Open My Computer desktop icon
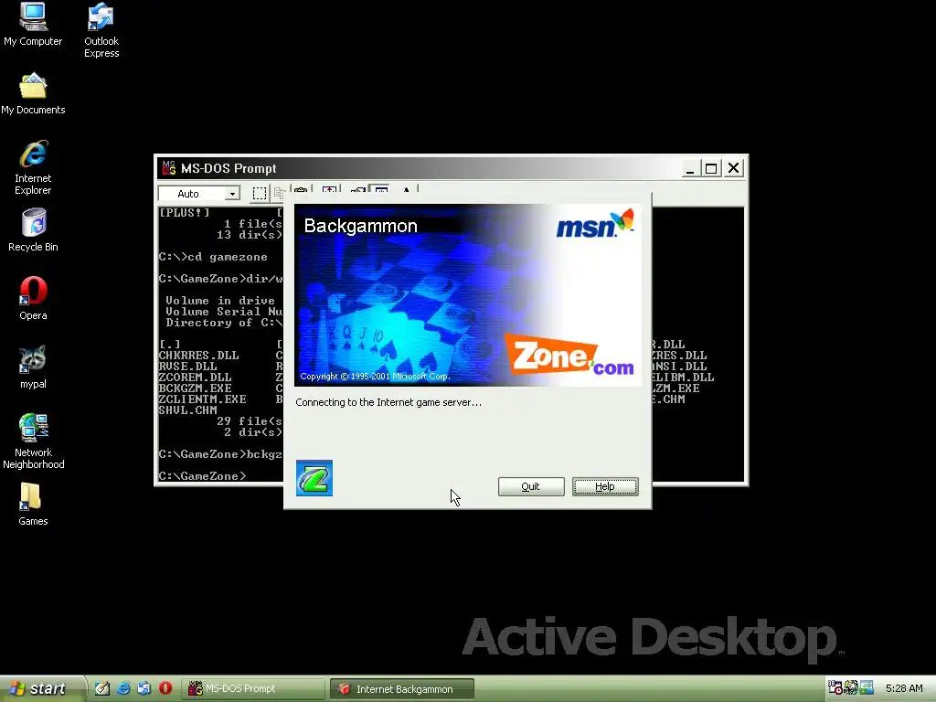The height and width of the screenshot is (702, 936). point(33,25)
